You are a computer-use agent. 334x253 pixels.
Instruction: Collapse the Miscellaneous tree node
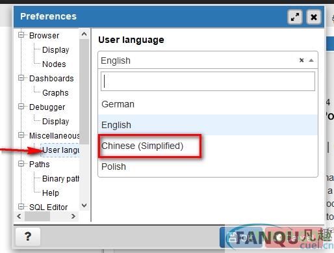coord(21,135)
